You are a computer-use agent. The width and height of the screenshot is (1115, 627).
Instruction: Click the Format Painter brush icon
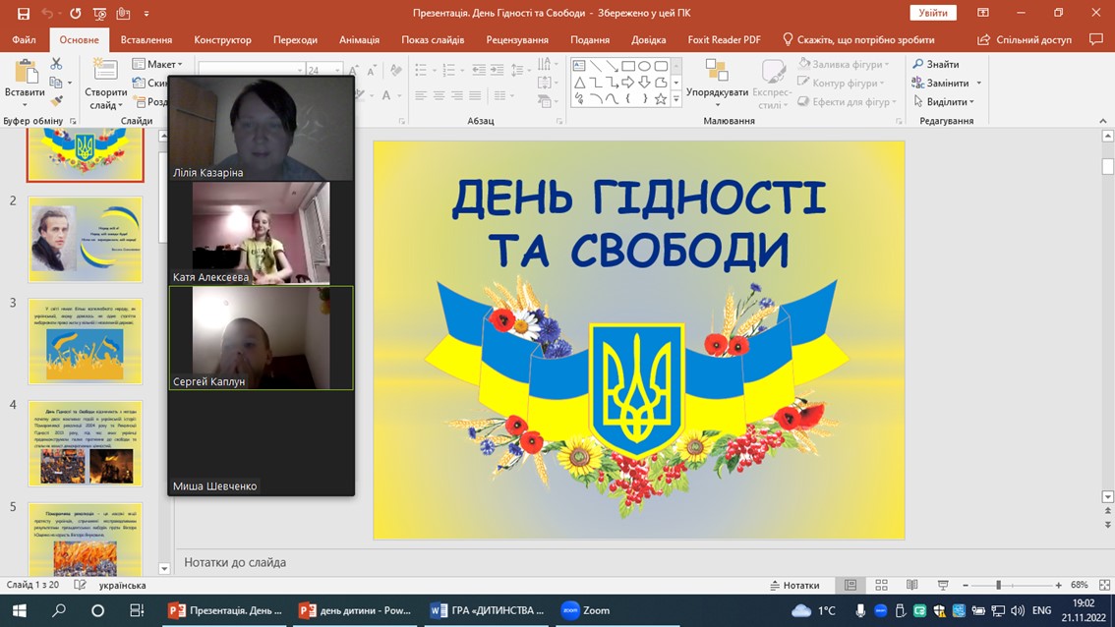click(56, 101)
